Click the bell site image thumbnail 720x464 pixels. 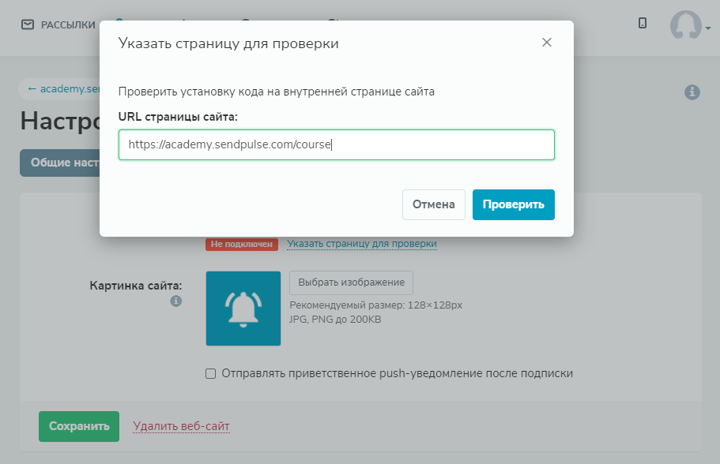[x=243, y=309]
